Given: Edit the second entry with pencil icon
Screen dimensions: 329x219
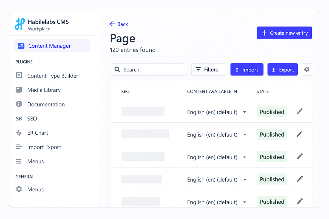Looking at the screenshot, I should tap(300, 134).
